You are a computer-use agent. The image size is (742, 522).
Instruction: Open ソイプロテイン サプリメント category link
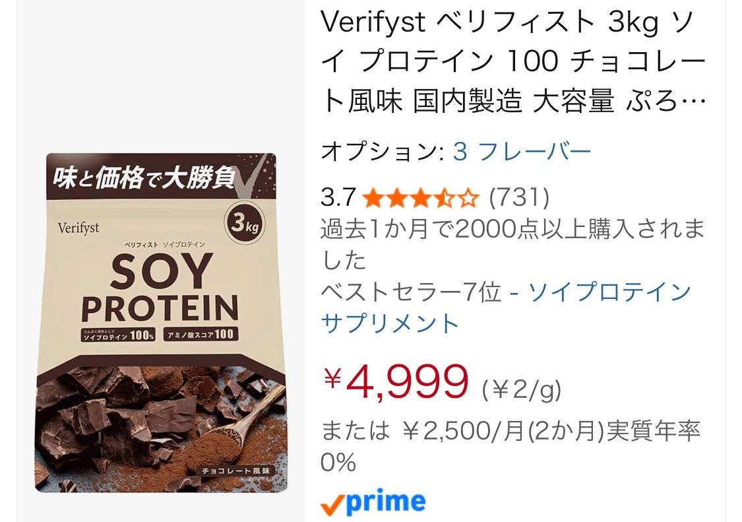(507, 308)
